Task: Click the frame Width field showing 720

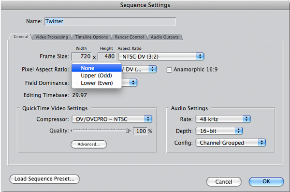Action: pos(81,56)
